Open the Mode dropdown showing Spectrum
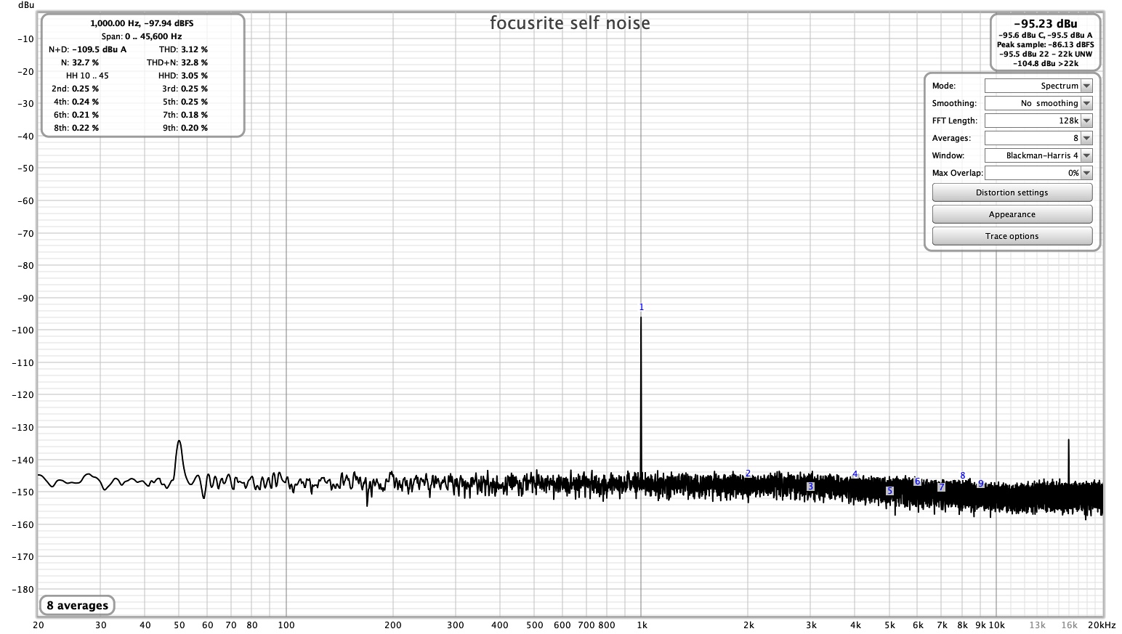 click(x=1038, y=86)
